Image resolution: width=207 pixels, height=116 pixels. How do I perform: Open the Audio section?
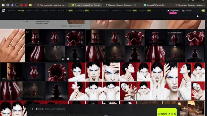click(36, 11)
